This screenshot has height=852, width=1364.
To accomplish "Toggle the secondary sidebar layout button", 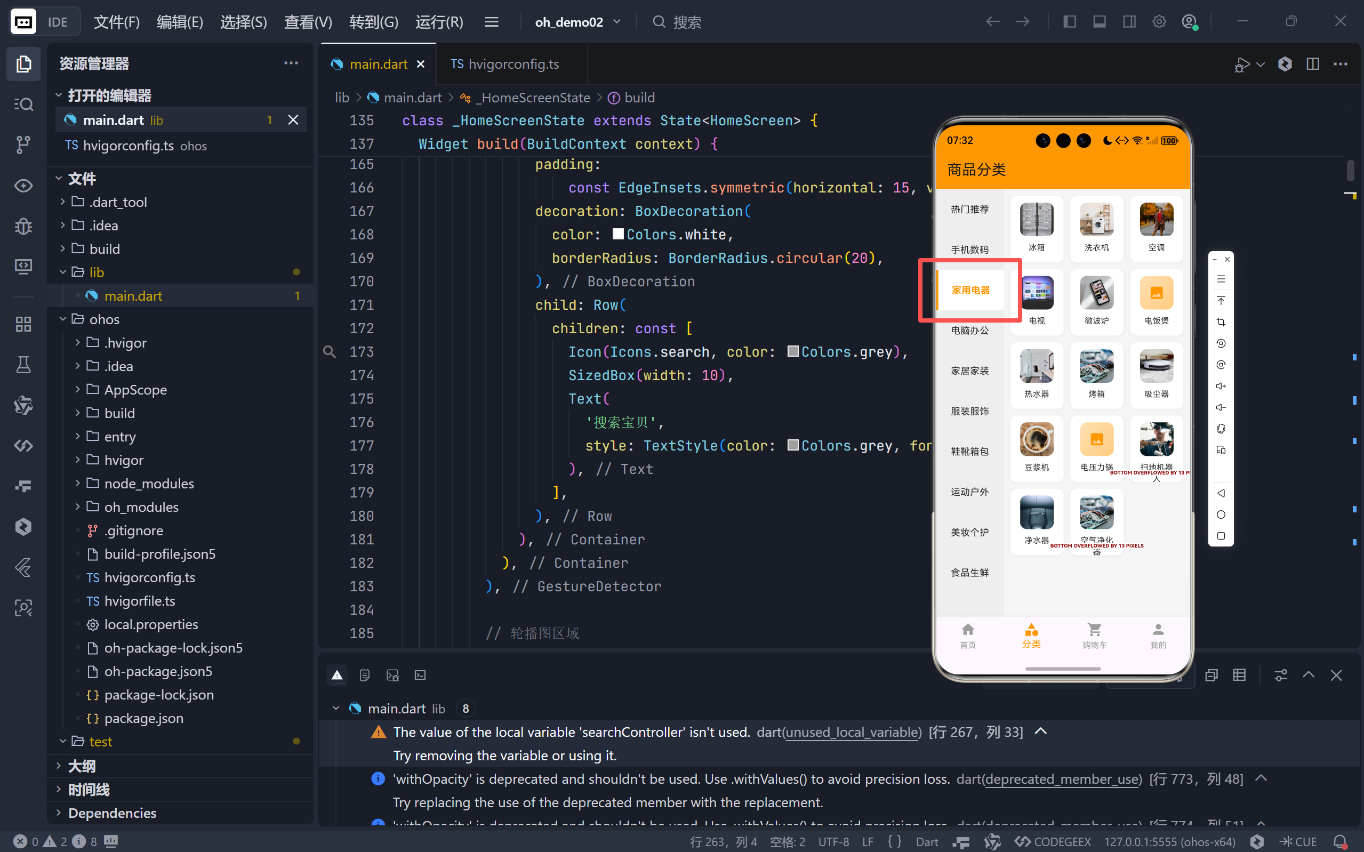I will (x=1129, y=22).
